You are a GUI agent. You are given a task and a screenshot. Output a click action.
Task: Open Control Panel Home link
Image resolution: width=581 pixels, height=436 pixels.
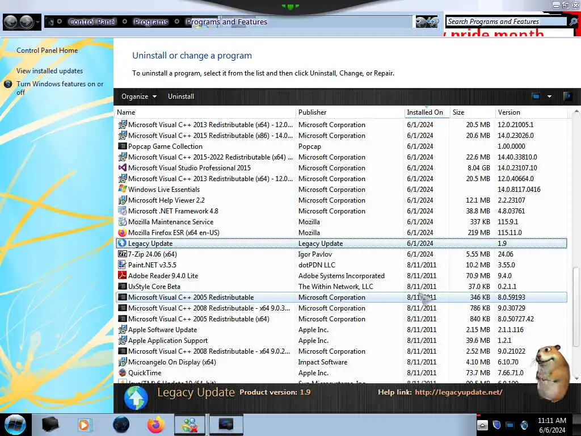click(x=47, y=51)
